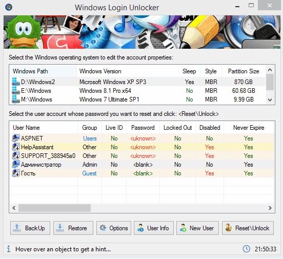This screenshot has width=283, height=259.
Task: Click the 21:50:33 time display
Action: (x=266, y=249)
